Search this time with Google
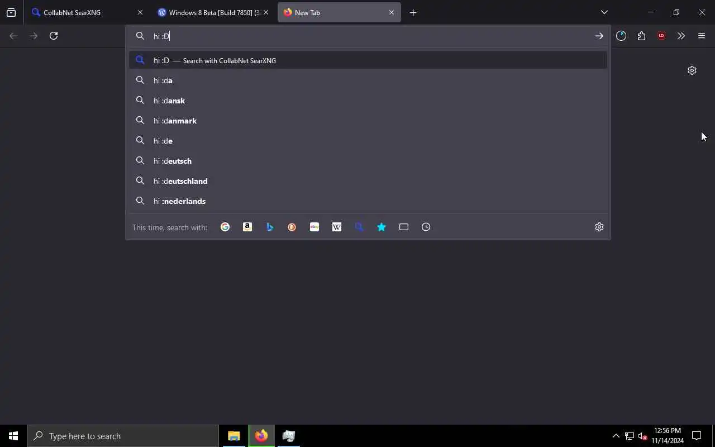This screenshot has height=447, width=715. 225,227
